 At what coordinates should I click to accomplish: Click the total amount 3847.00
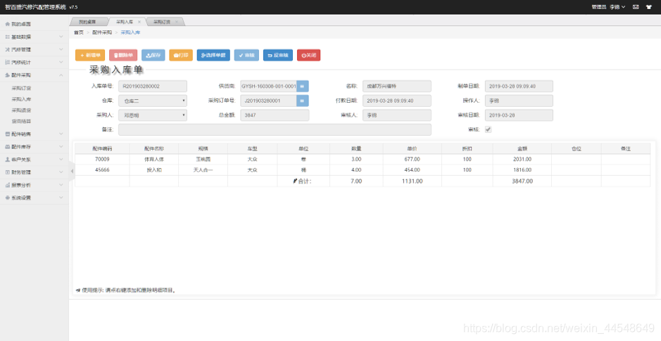(x=522, y=181)
